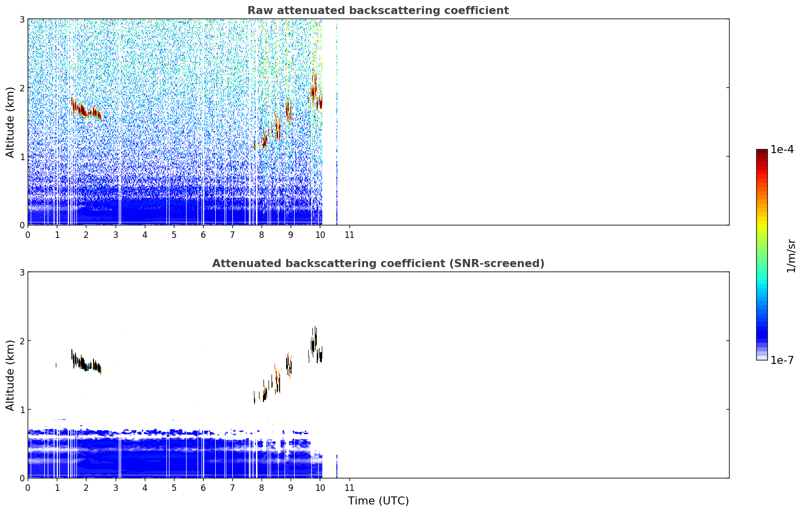Click the Time (UTC) axis label
Image resolution: width=802 pixels, height=512 pixels.
pos(378,501)
